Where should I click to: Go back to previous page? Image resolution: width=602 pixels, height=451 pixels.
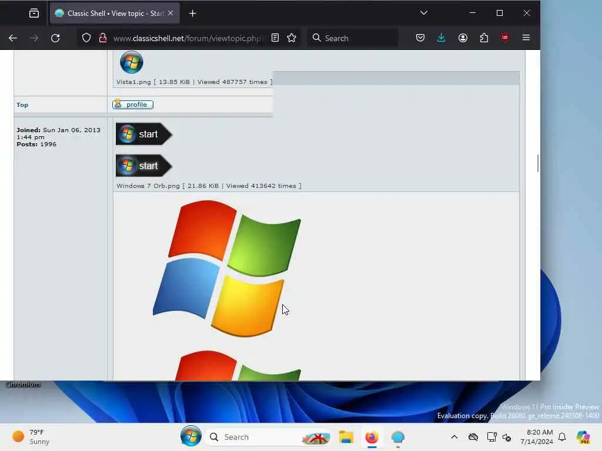(x=13, y=38)
